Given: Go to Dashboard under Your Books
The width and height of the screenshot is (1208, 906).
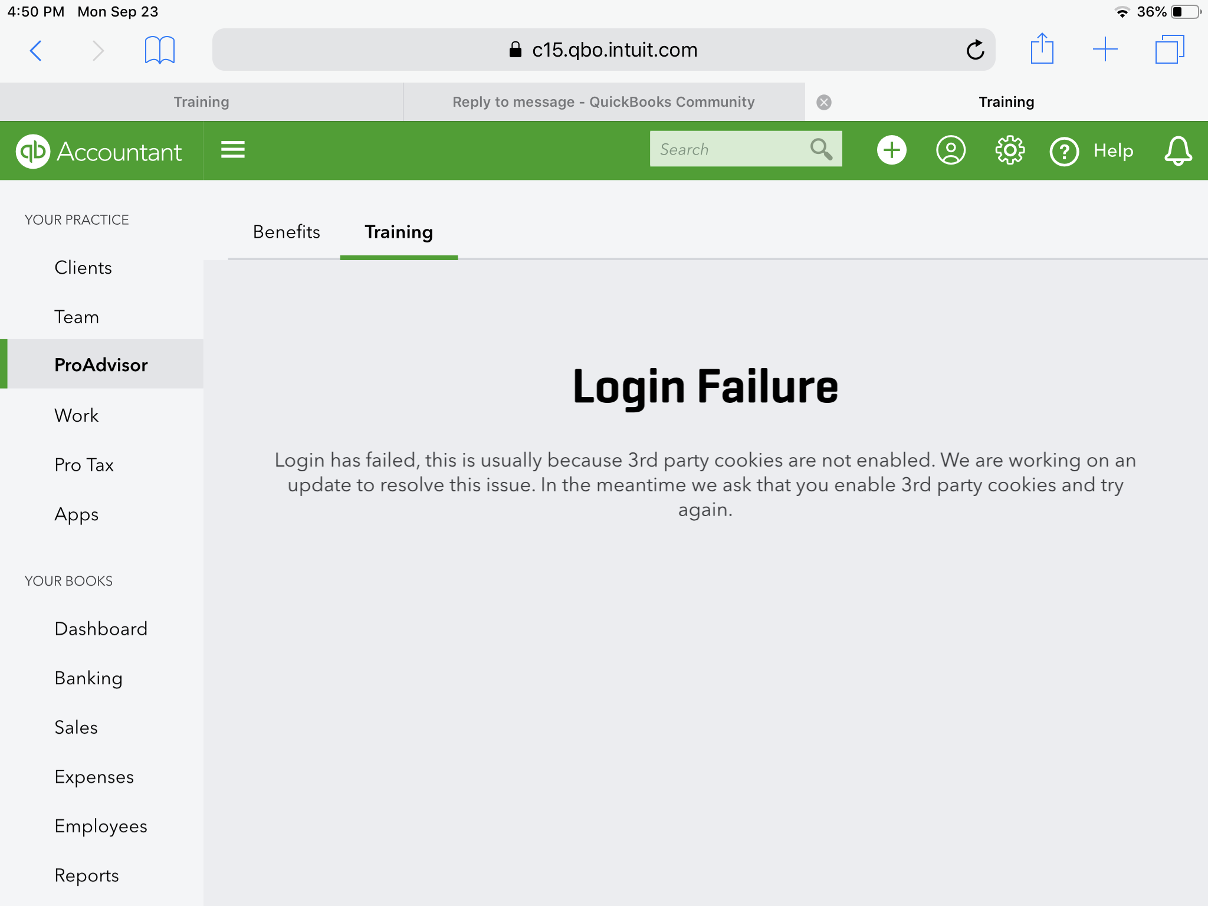Looking at the screenshot, I should pyautogui.click(x=101, y=629).
